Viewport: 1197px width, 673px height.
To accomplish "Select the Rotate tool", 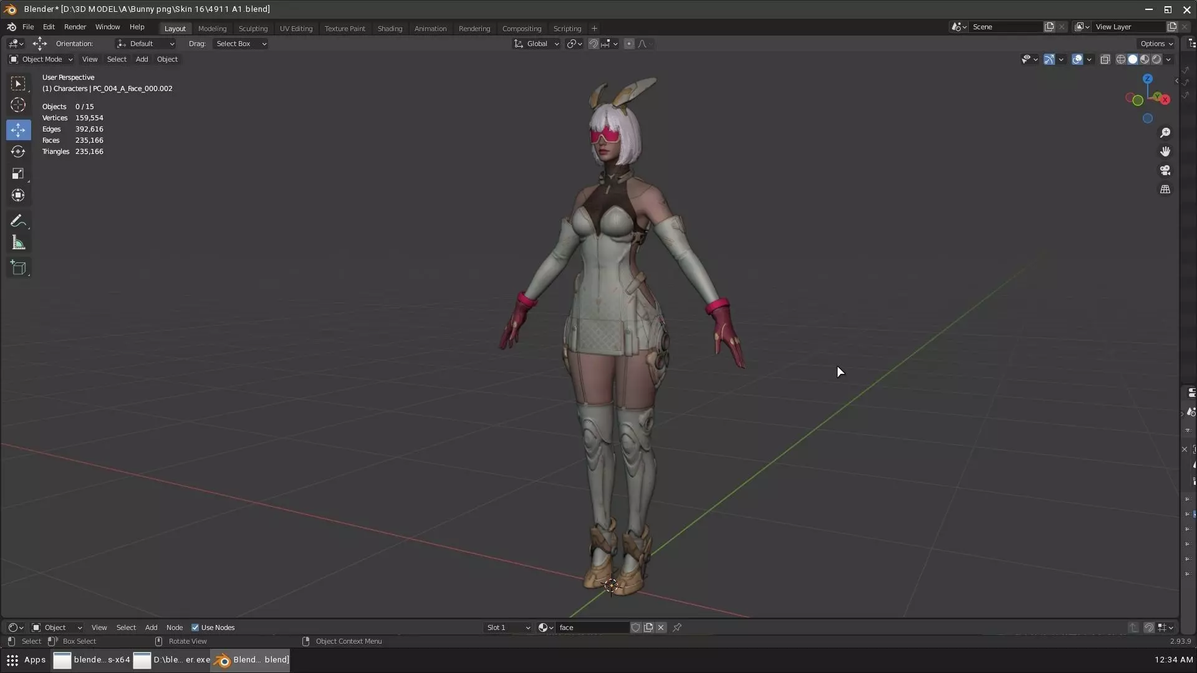I will pyautogui.click(x=18, y=151).
